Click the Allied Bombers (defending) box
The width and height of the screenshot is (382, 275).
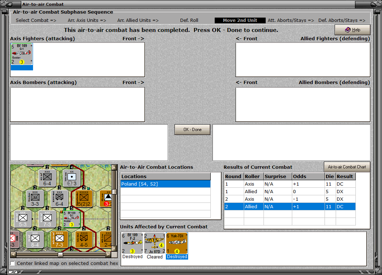(x=303, y=104)
